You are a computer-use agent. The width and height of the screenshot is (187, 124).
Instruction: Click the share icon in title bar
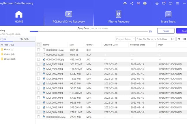click(x=132, y=3)
